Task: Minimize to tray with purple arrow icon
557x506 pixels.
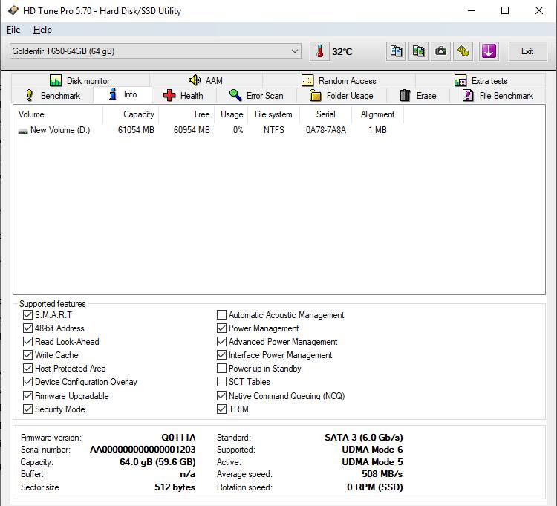Action: click(488, 51)
